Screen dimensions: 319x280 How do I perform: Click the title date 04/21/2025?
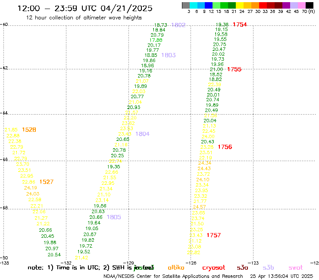[x=126, y=9]
